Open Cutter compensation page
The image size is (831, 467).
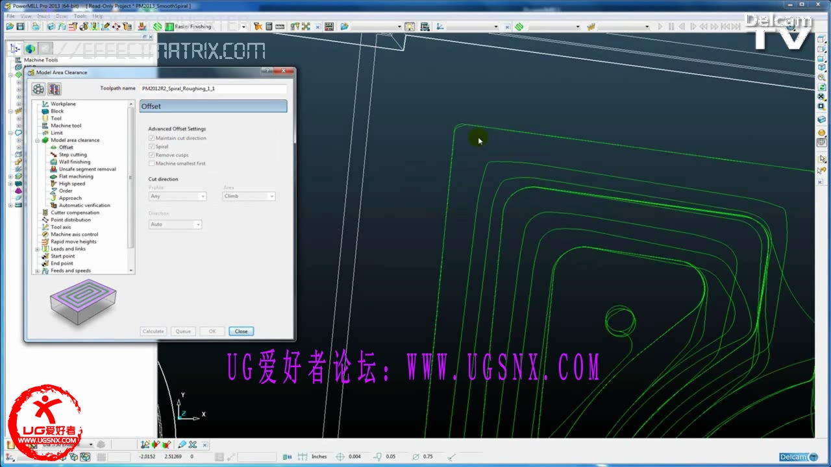75,212
